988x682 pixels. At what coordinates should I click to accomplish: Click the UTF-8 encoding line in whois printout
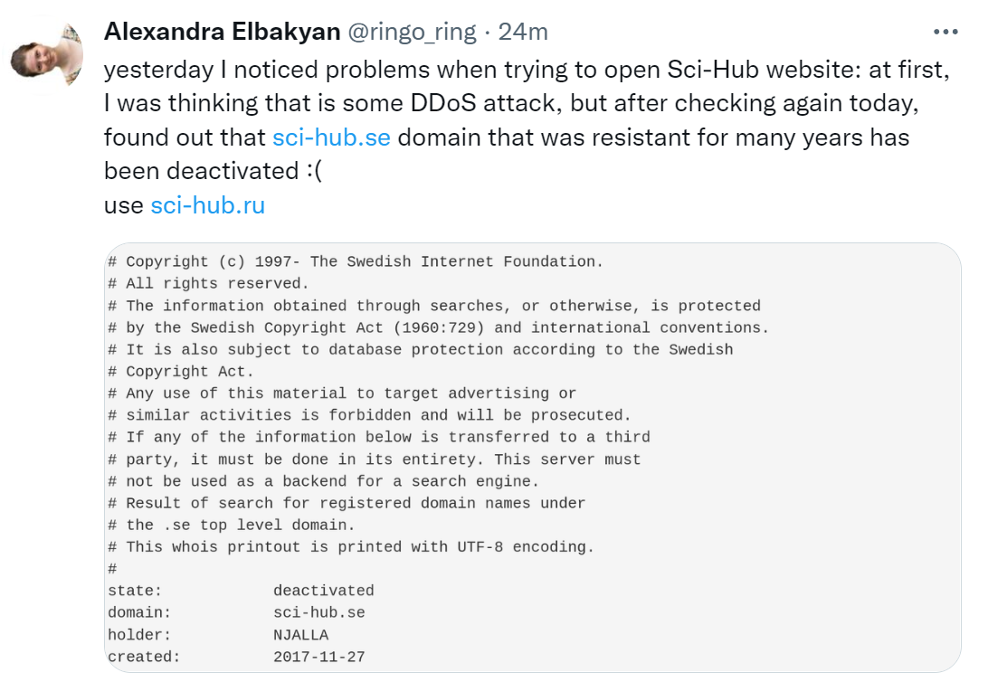pyautogui.click(x=351, y=547)
